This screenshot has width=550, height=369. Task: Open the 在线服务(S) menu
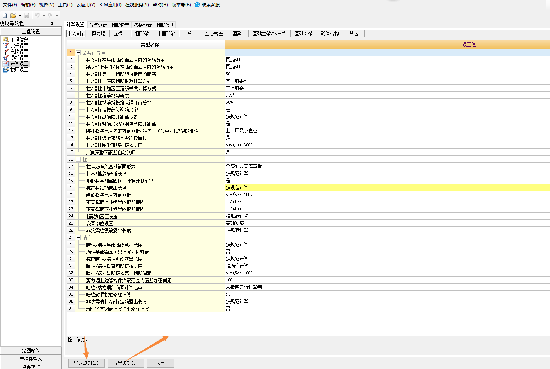point(137,5)
